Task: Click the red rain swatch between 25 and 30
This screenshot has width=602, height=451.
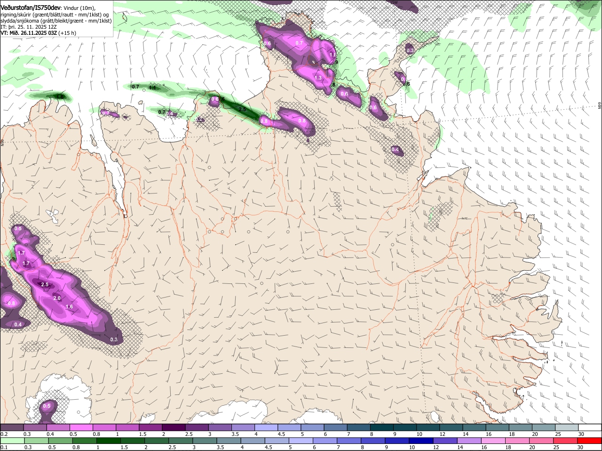Action: pos(566,441)
